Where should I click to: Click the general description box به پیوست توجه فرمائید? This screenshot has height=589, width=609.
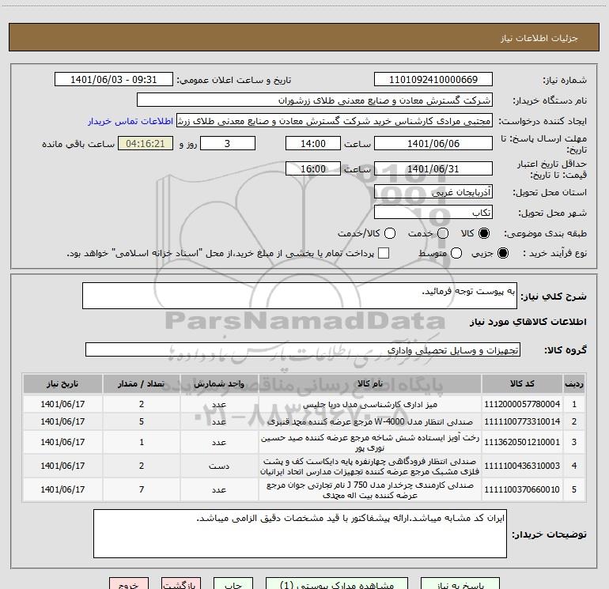pos(300,296)
